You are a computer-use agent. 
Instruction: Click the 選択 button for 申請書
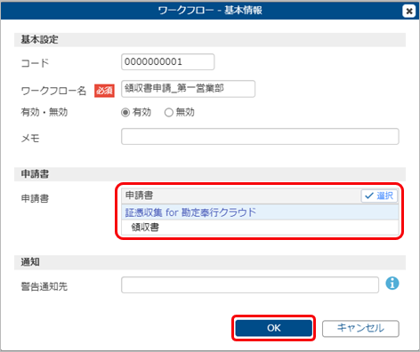click(x=379, y=196)
